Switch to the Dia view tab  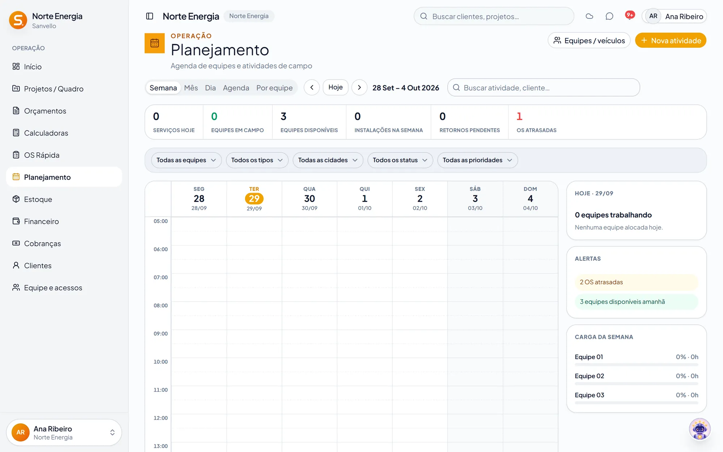210,88
